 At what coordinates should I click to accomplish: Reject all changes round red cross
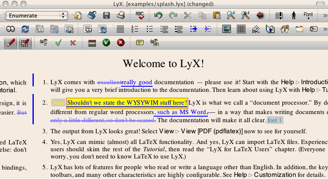tap(121, 43)
